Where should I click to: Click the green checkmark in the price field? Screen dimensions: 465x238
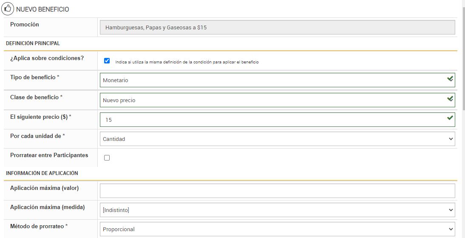tap(450, 118)
